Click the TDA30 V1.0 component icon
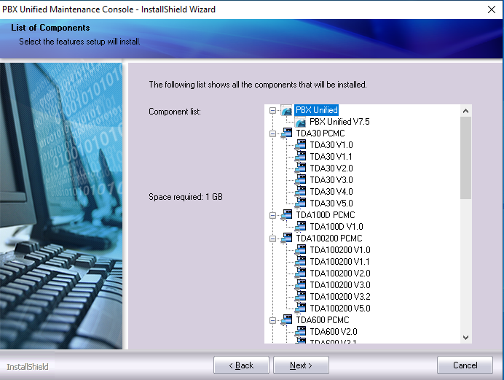Image resolution: width=504 pixels, height=380 pixels. (x=300, y=145)
